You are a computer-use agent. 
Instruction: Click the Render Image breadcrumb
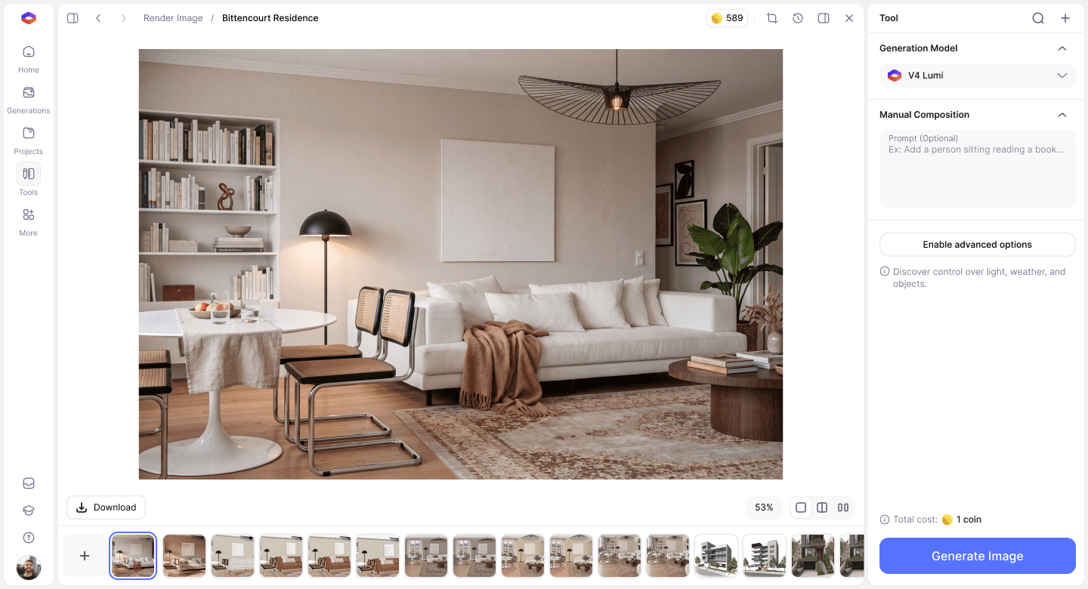[173, 18]
